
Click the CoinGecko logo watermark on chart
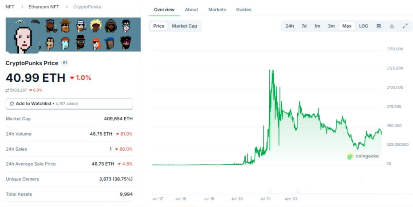(363, 156)
